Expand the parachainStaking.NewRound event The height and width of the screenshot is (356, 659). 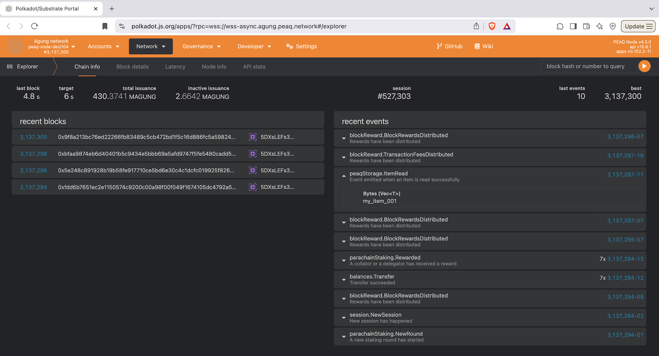344,337
